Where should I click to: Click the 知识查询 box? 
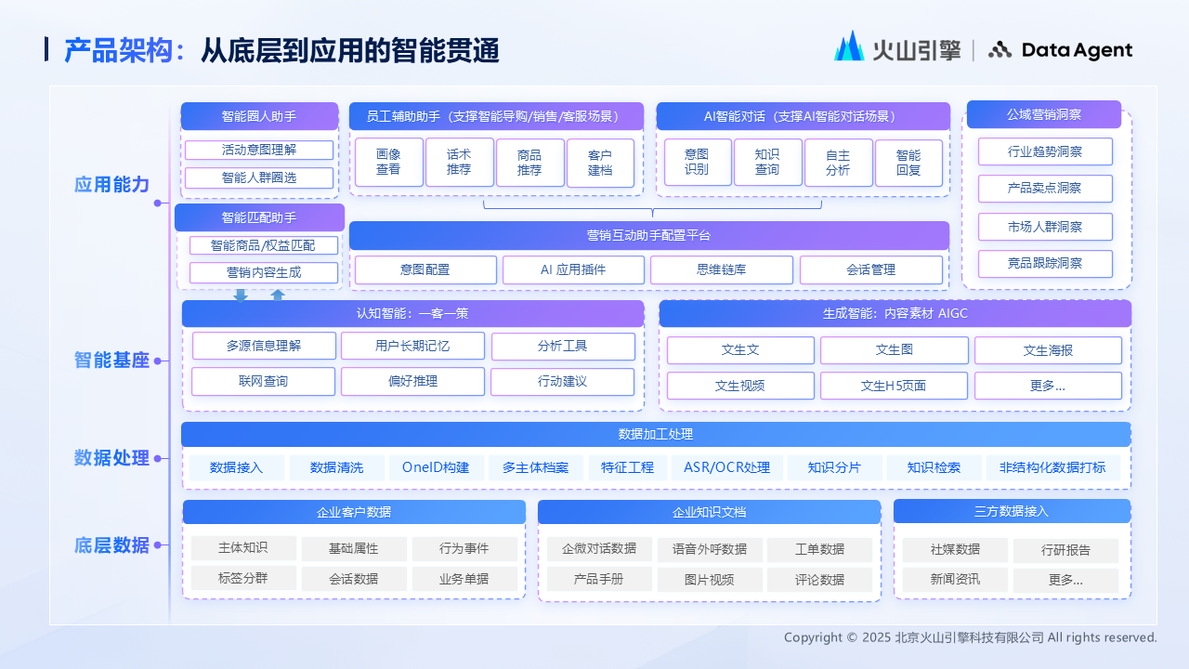[x=767, y=163]
